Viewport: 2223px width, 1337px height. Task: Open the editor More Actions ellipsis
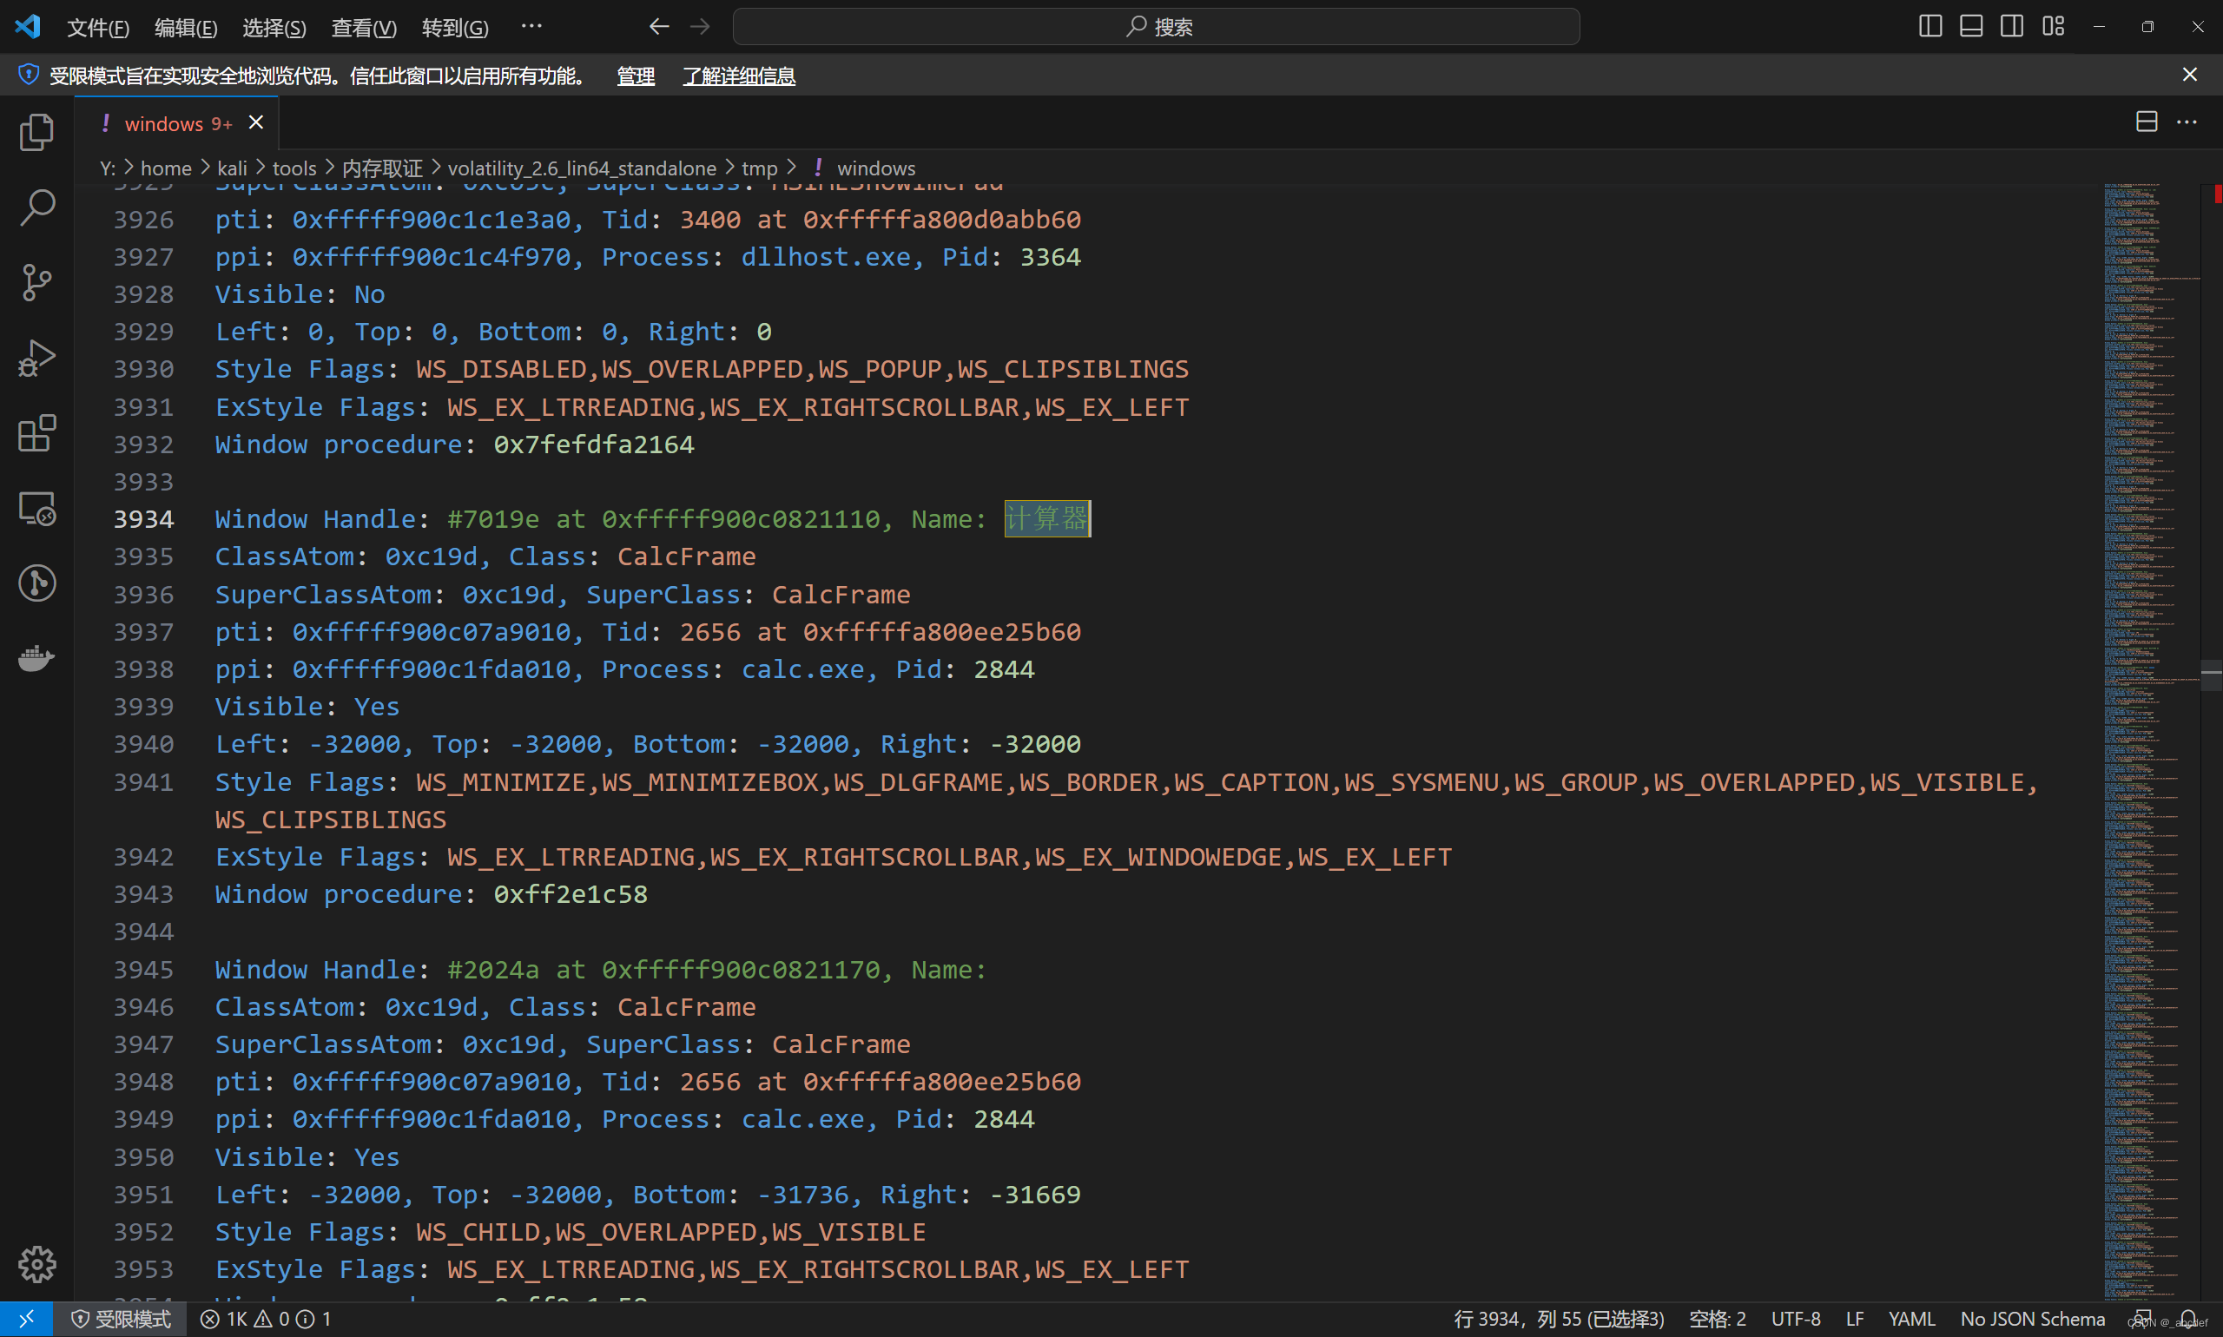(2187, 122)
